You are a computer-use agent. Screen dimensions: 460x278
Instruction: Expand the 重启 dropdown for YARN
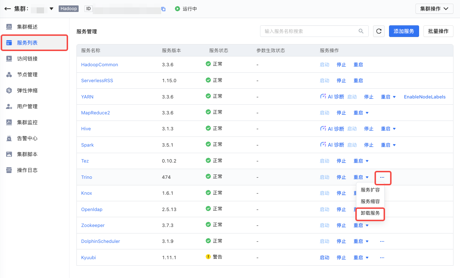(x=394, y=97)
